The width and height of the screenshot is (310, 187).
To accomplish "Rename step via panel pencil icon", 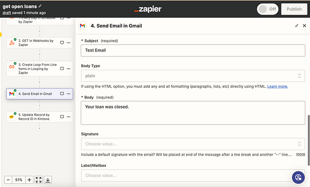I will 297,26.
